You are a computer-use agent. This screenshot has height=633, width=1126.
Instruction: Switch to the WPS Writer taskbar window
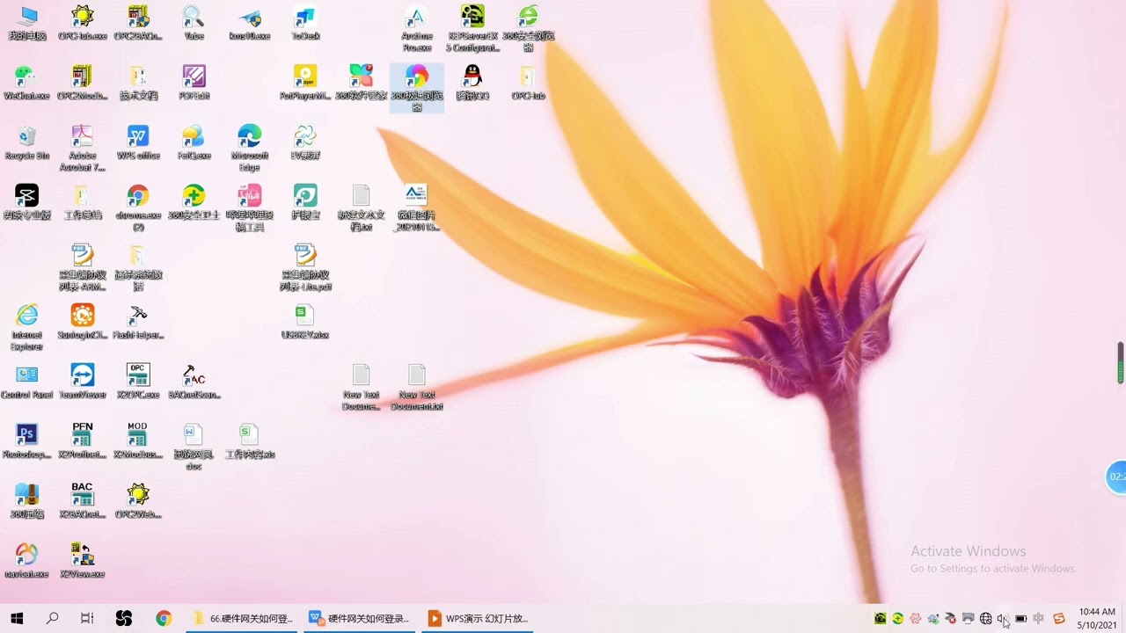click(359, 618)
